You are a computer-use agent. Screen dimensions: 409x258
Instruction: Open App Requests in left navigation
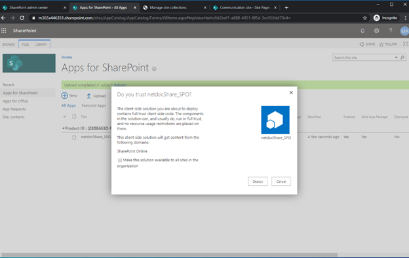(x=14, y=109)
